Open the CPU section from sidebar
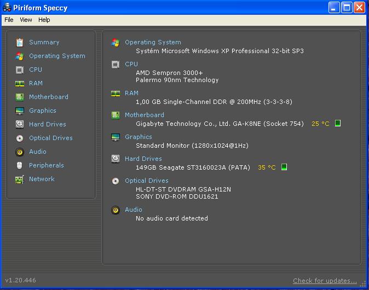Screen dimensions: 369x290 click(x=36, y=69)
